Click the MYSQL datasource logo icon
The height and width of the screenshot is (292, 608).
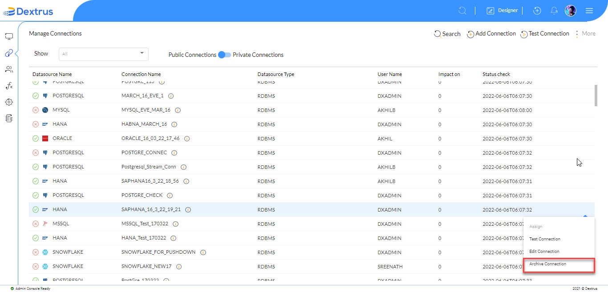click(45, 110)
